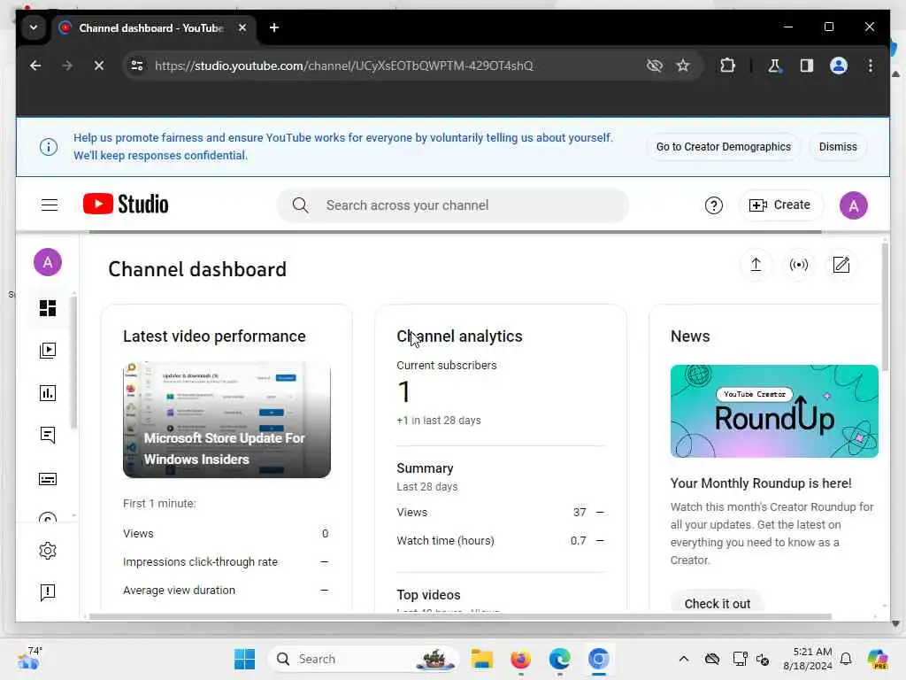Show hidden system tray icons

[684, 659]
